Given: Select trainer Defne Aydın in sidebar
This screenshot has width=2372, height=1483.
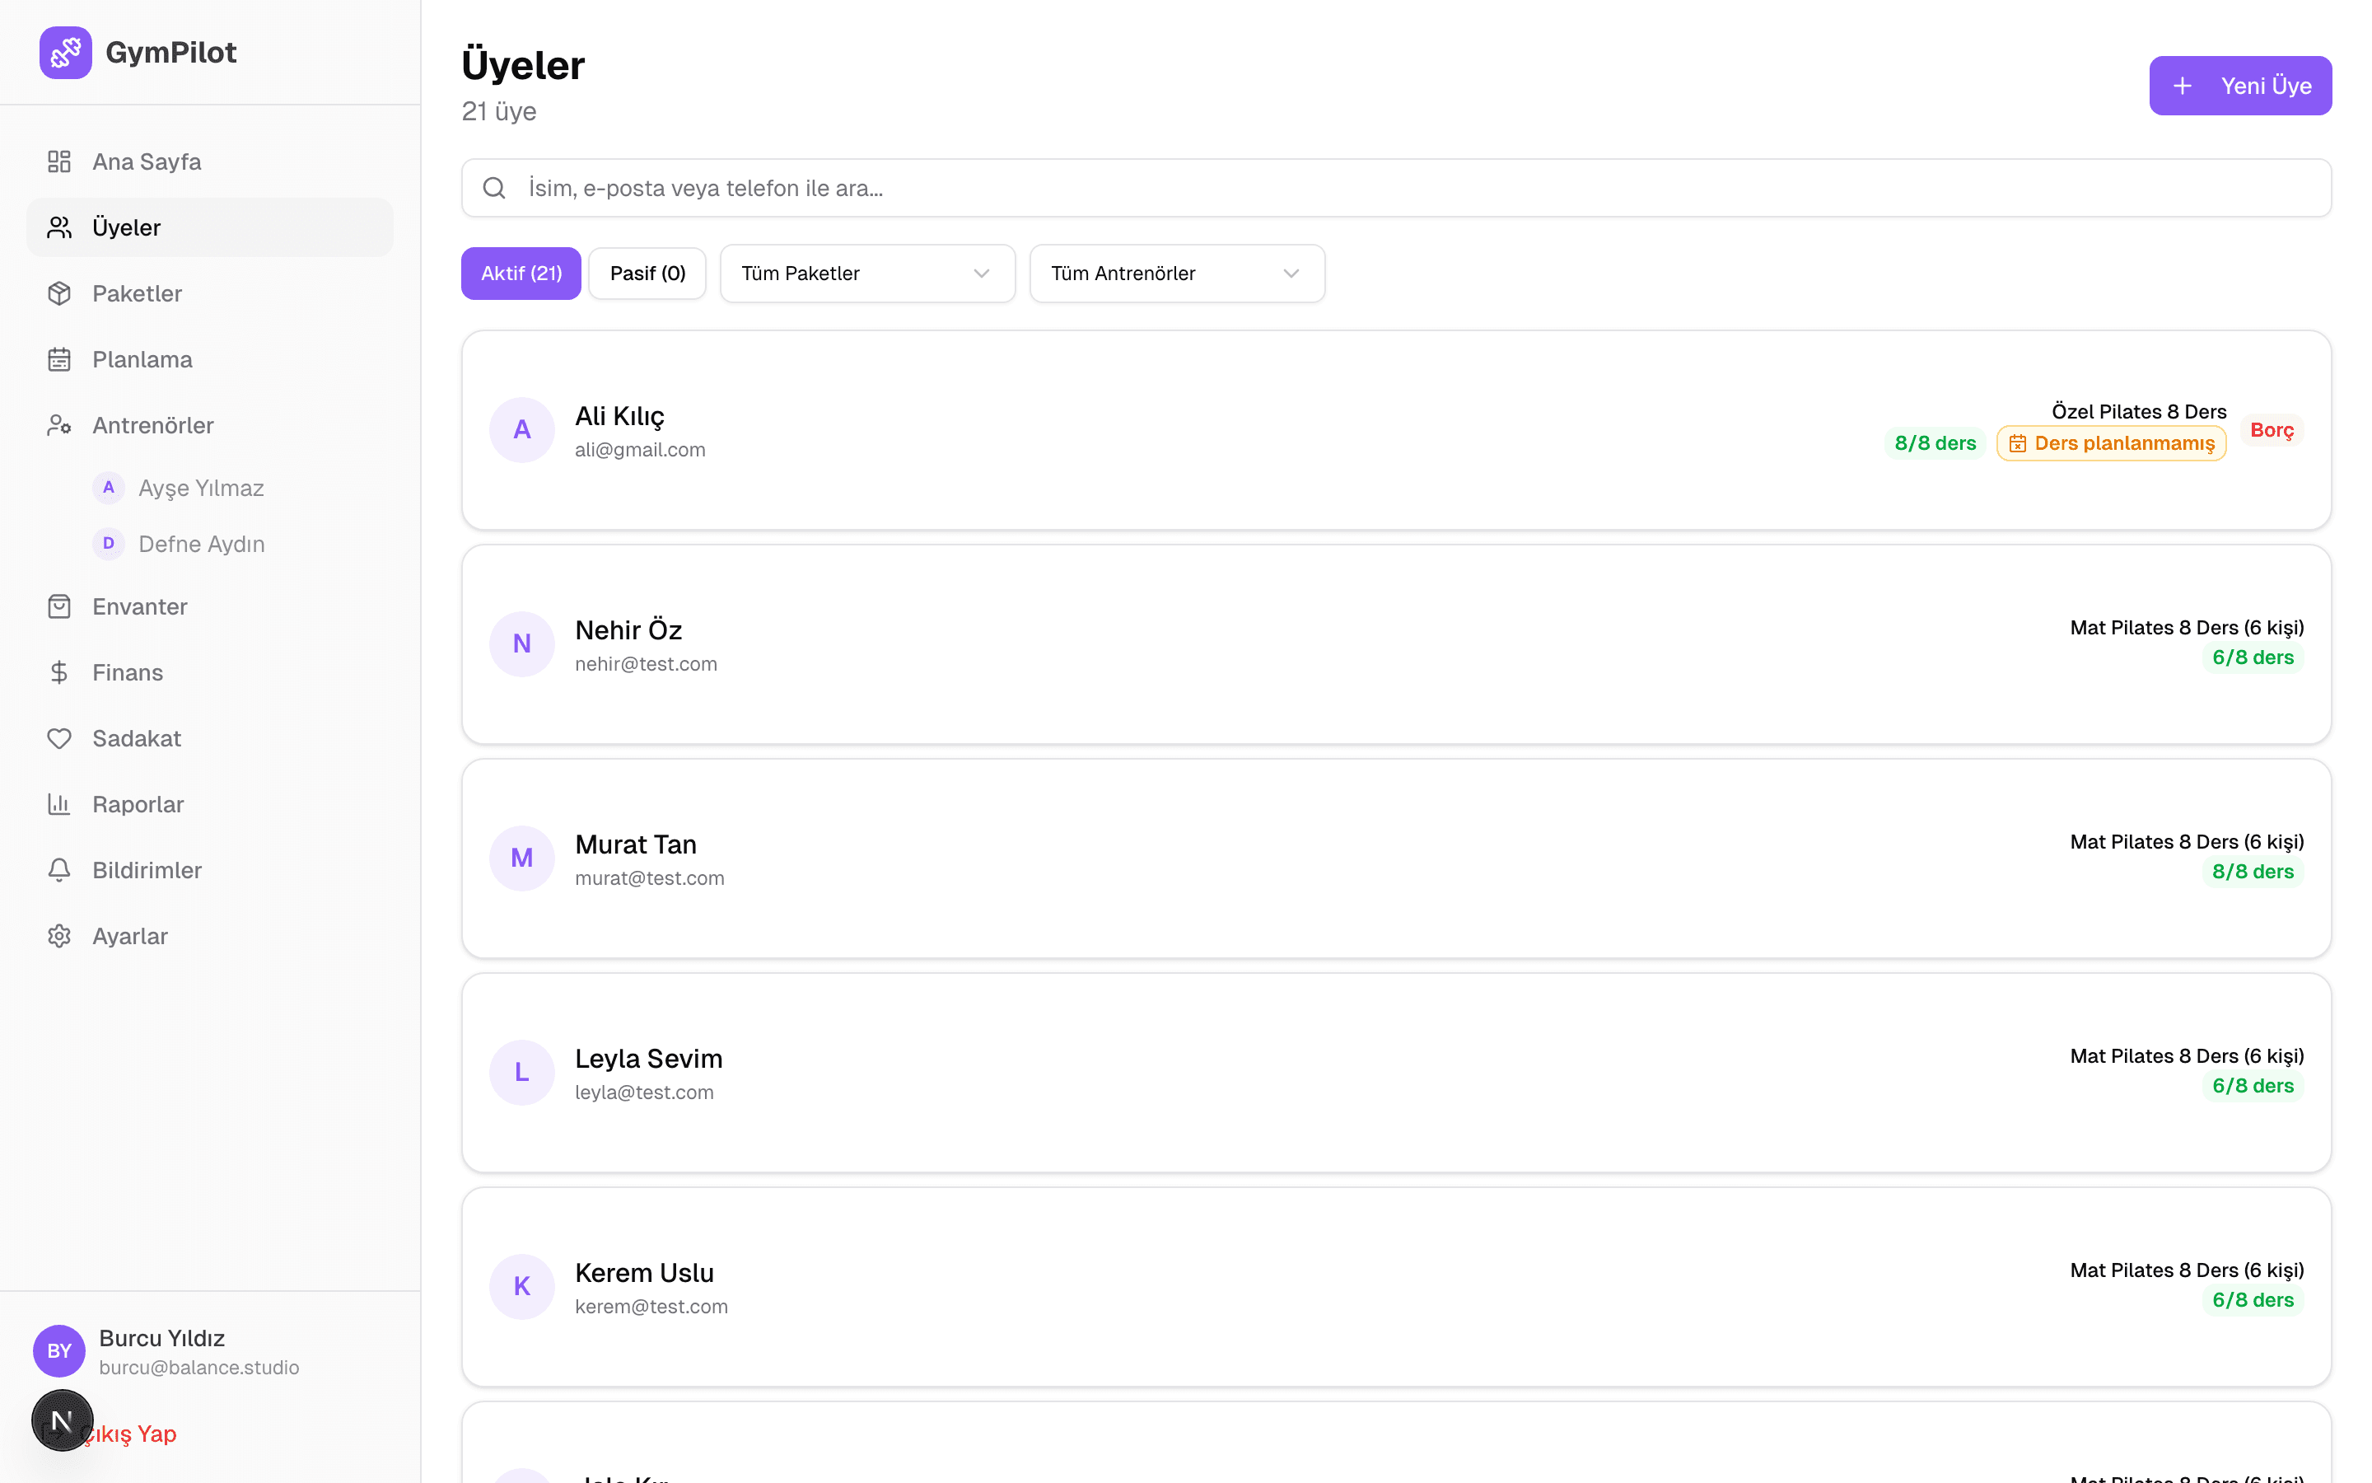Looking at the screenshot, I should point(201,544).
